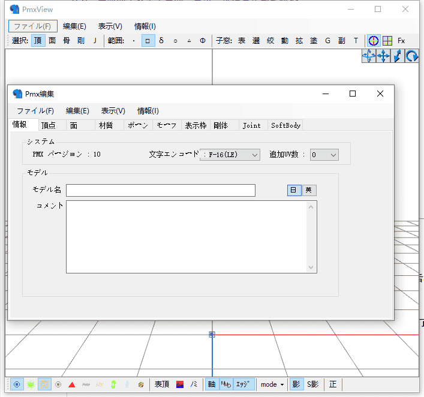The width and height of the screenshot is (424, 397).
Task: Open 拡 sub-window in PmxView
Action: click(x=299, y=41)
